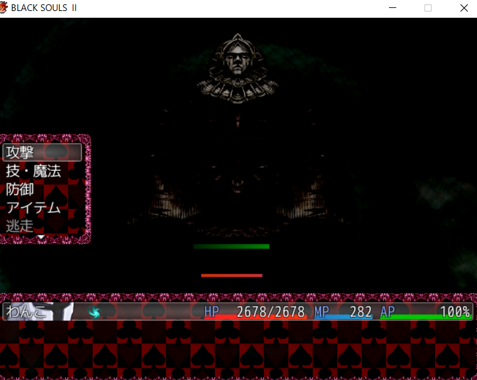Click the enemy's green health bar
This screenshot has width=477, height=380.
pos(231,247)
